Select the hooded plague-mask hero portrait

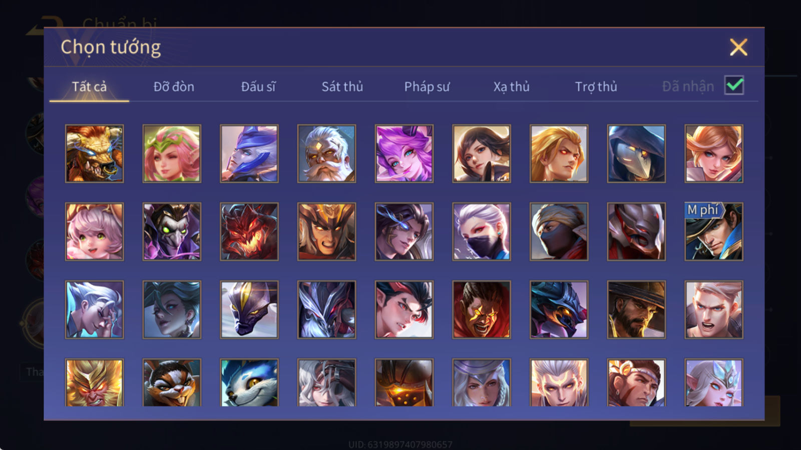pos(636,153)
